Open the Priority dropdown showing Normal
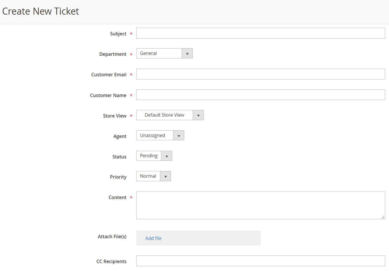This screenshot has width=389, height=271. [153, 176]
